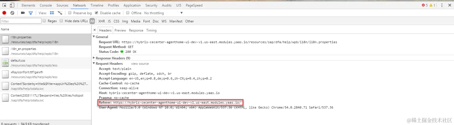Open the No throttling dropdown

pos(163,13)
